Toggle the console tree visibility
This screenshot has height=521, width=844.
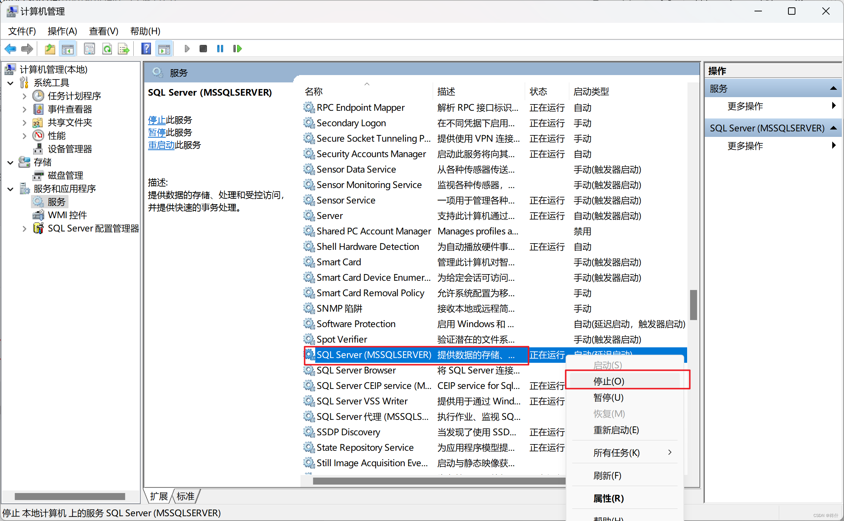68,49
